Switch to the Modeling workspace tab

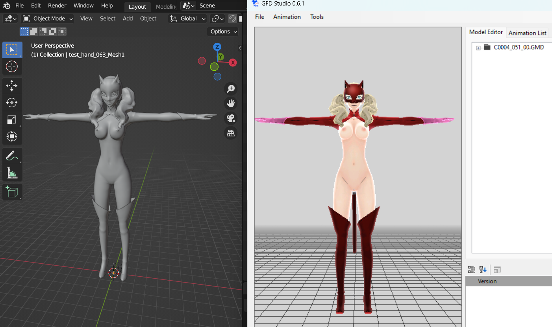point(166,6)
